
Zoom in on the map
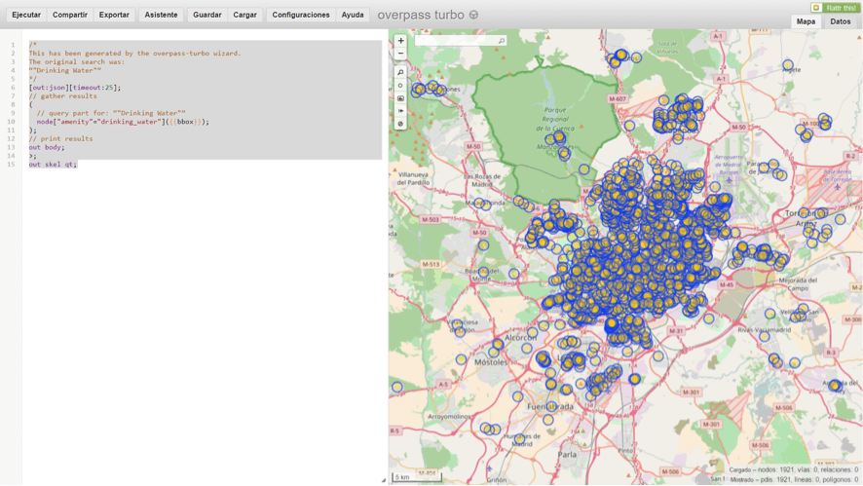400,41
